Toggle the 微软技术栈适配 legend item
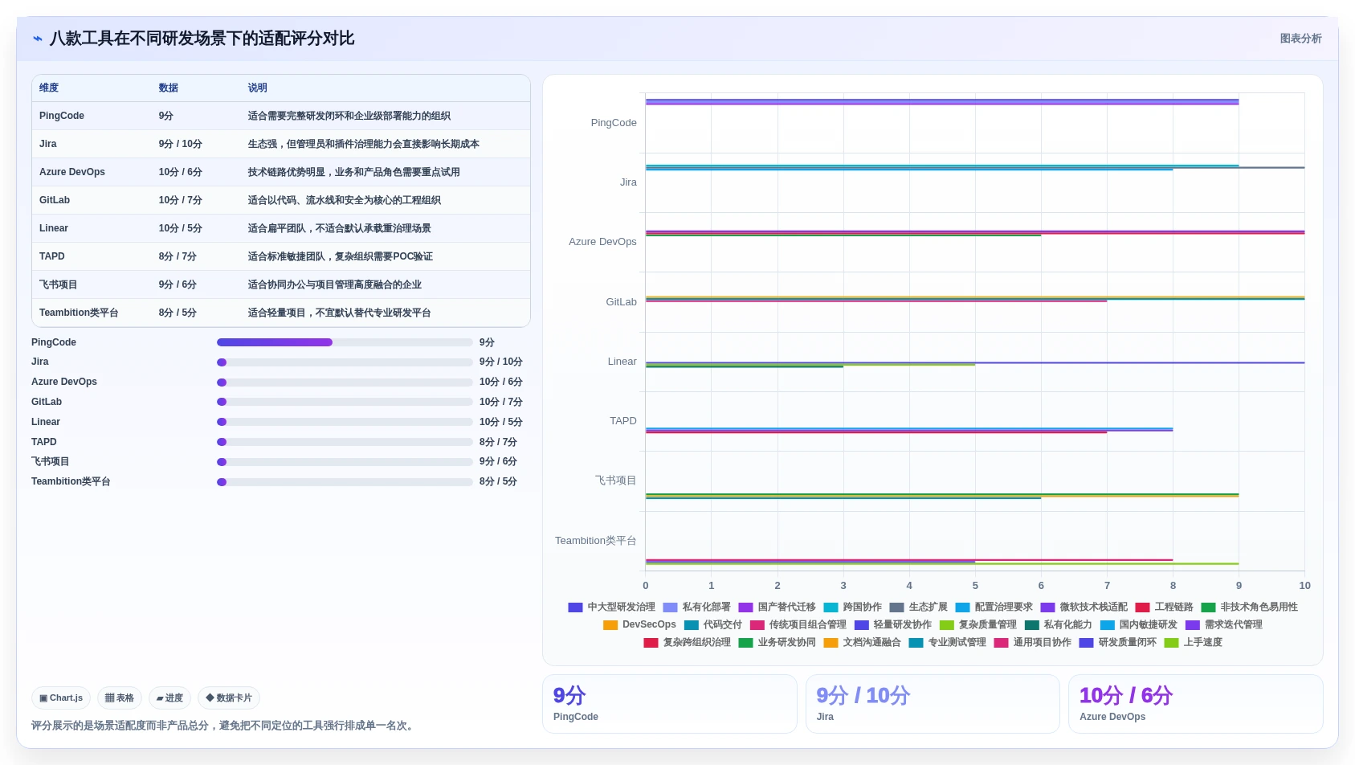This screenshot has height=765, width=1355. coord(1084,607)
